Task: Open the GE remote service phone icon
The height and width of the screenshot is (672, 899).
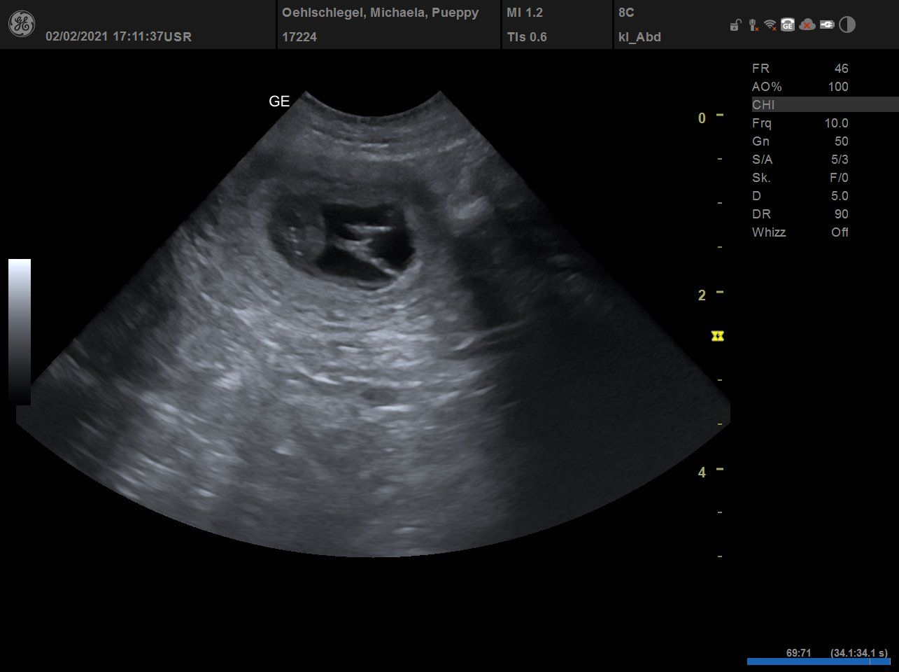Action: click(788, 25)
